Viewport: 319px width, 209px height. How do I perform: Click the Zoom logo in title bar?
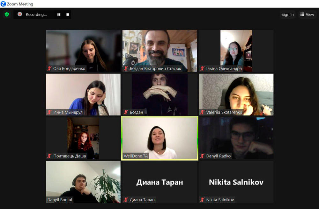(x=3, y=4)
